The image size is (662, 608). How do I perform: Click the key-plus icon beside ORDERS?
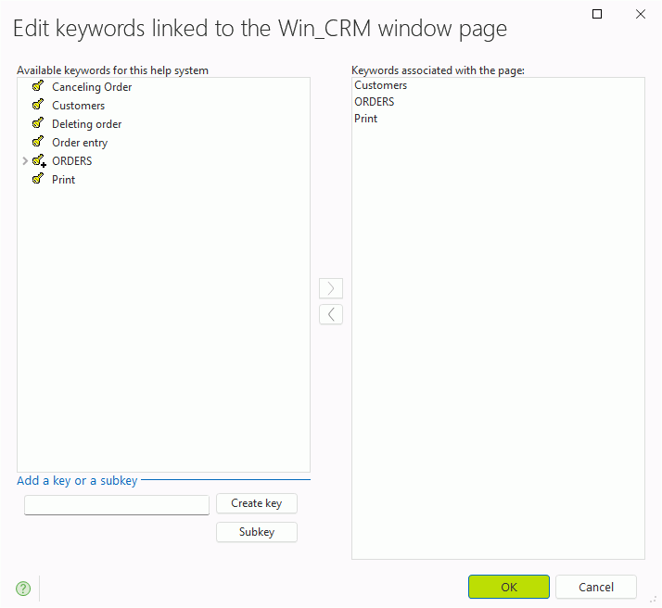coord(39,161)
